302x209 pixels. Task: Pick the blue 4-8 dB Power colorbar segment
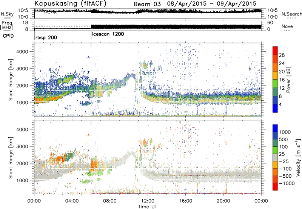pyautogui.click(x=275, y=100)
